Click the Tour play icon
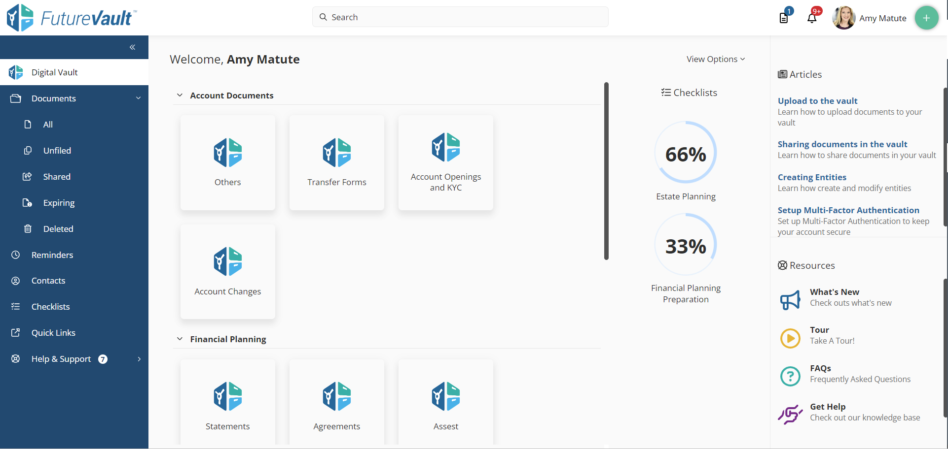Image resolution: width=948 pixels, height=449 pixels. (x=790, y=338)
